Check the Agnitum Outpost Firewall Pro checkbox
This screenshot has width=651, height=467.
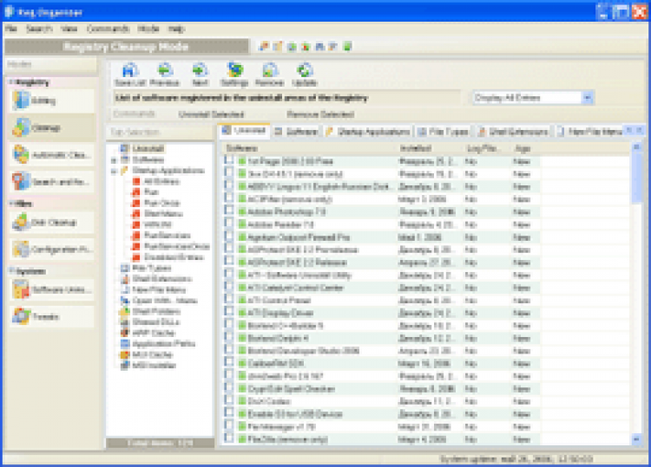coord(229,237)
